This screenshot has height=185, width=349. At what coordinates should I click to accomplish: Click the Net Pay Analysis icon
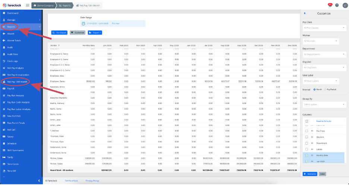click(x=4, y=68)
